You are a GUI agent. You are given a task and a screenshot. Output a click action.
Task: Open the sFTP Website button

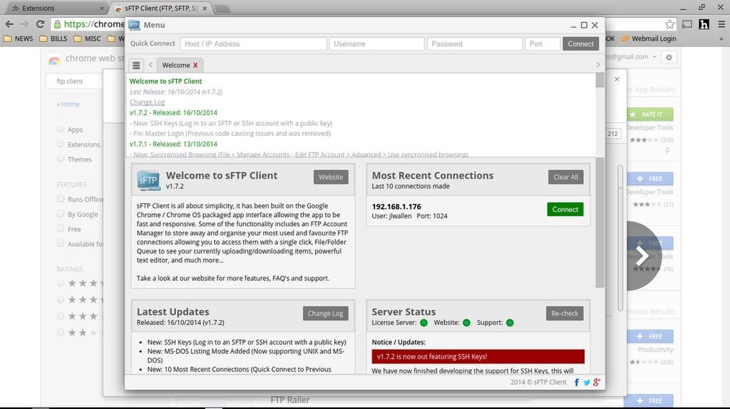pos(331,177)
